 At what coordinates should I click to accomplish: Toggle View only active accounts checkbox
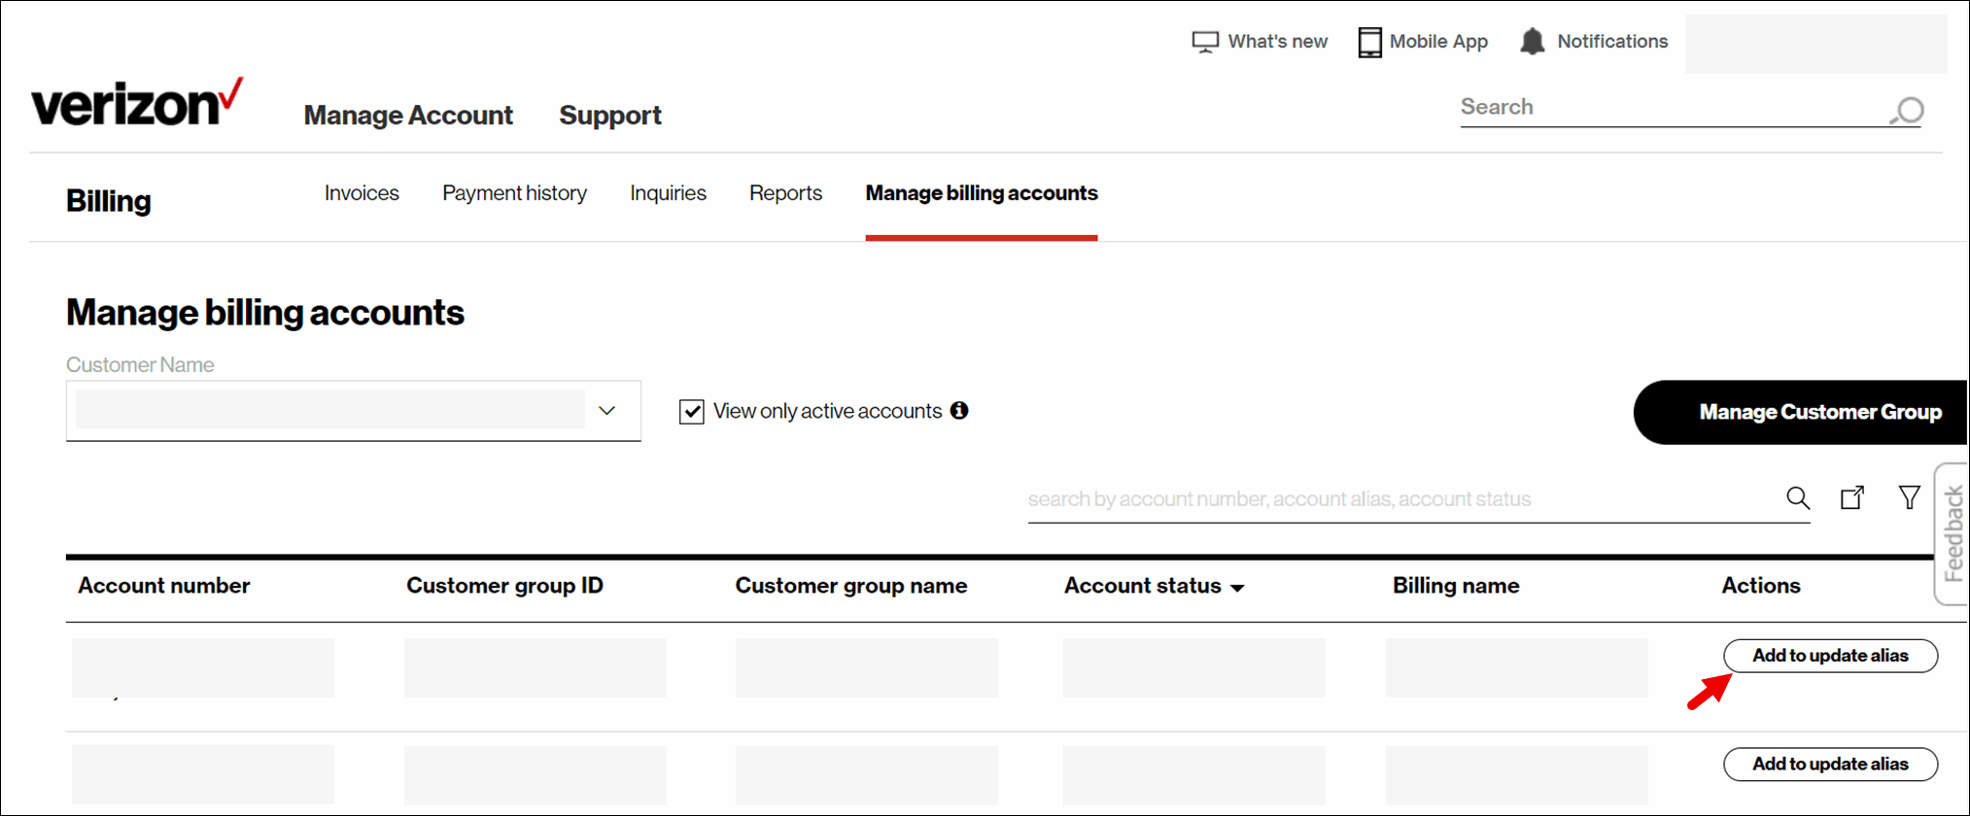coord(692,412)
